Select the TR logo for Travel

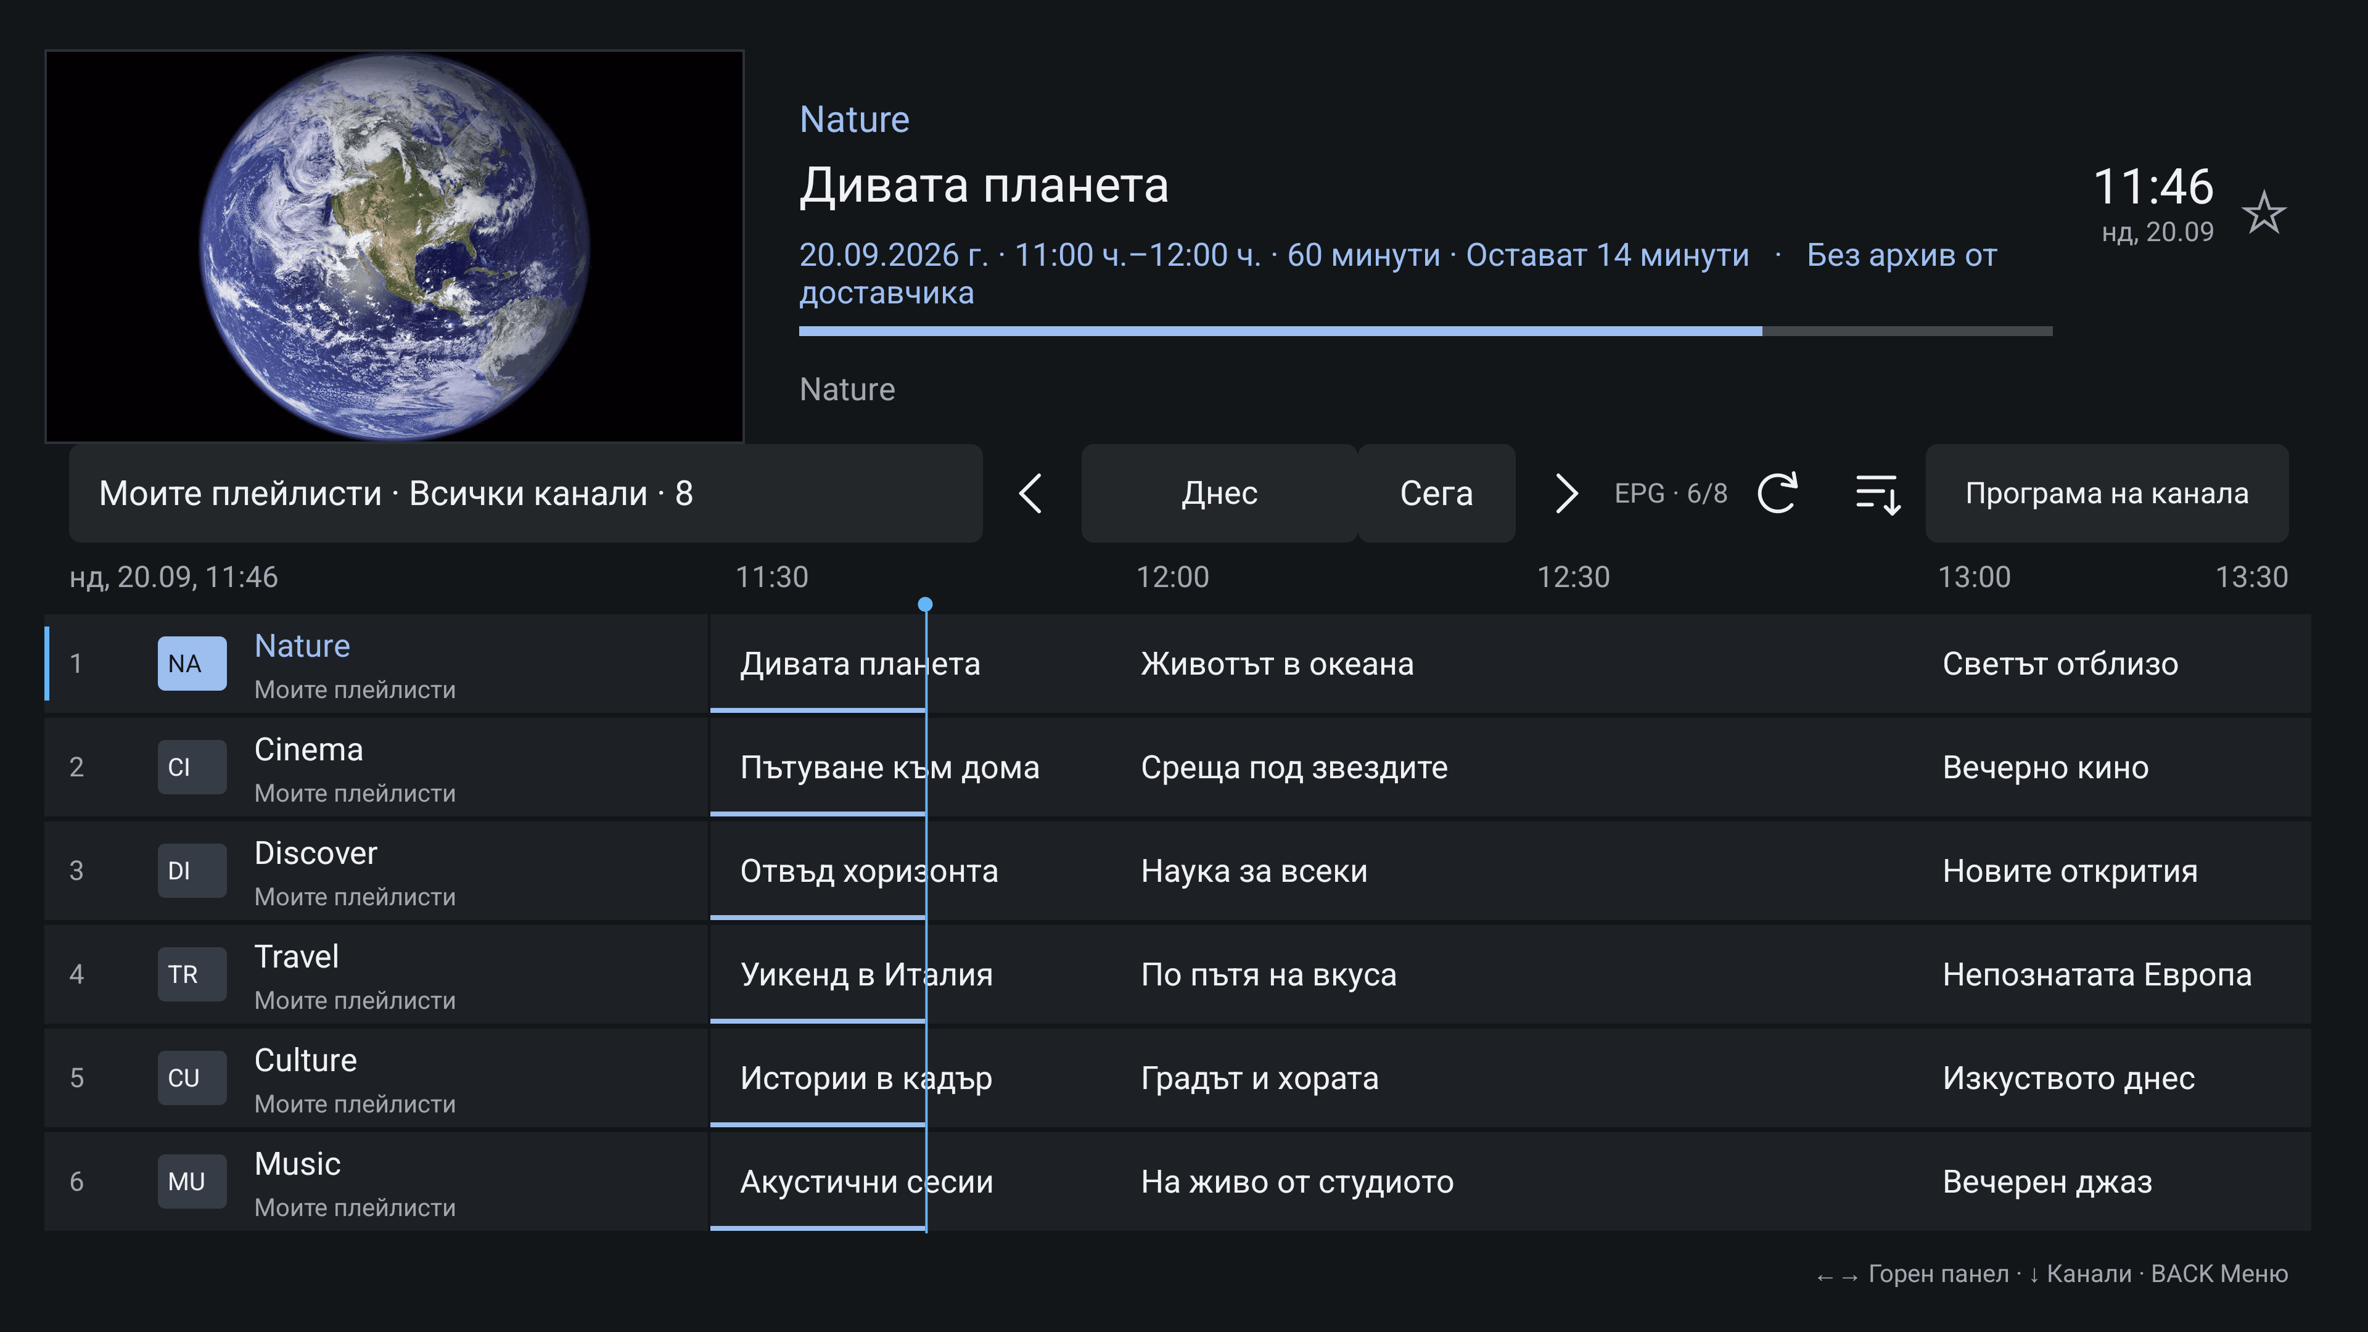pos(192,974)
